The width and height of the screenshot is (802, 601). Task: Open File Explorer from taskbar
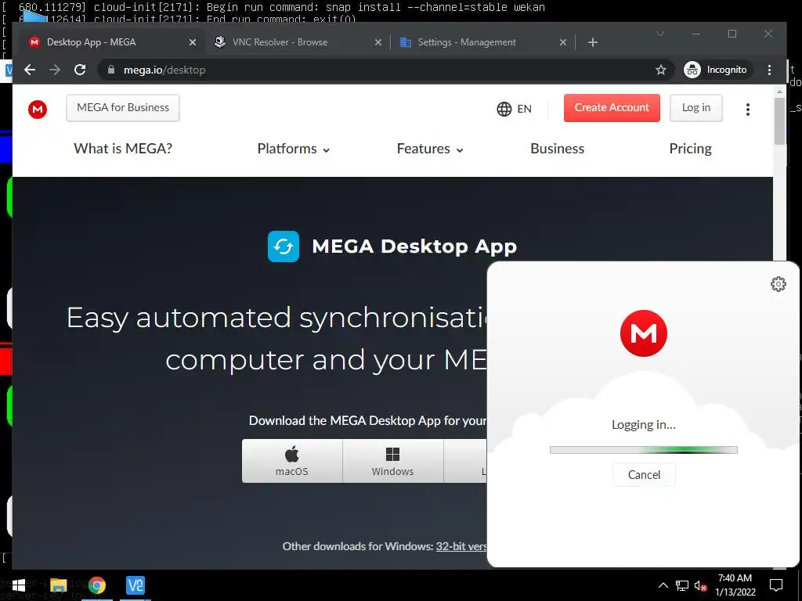point(58,585)
